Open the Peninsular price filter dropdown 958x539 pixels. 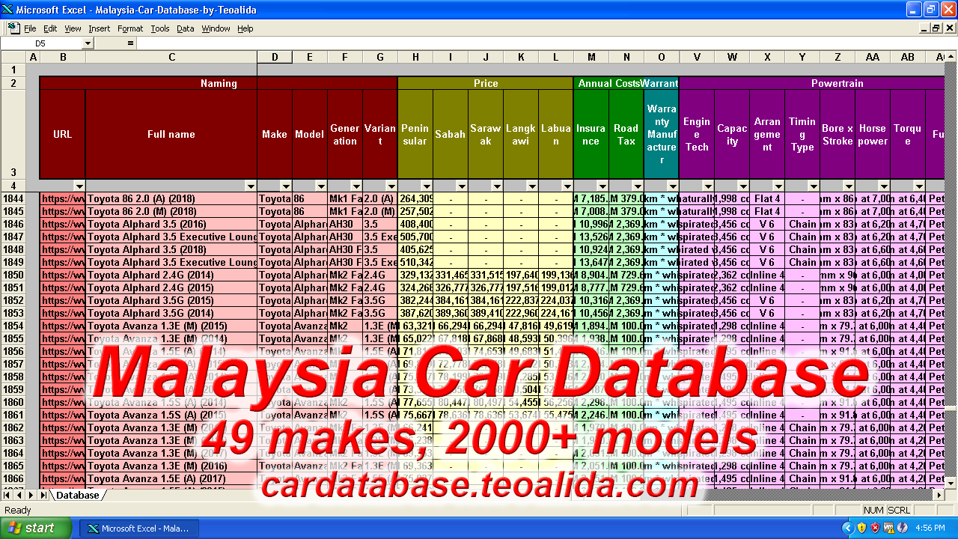(x=427, y=186)
